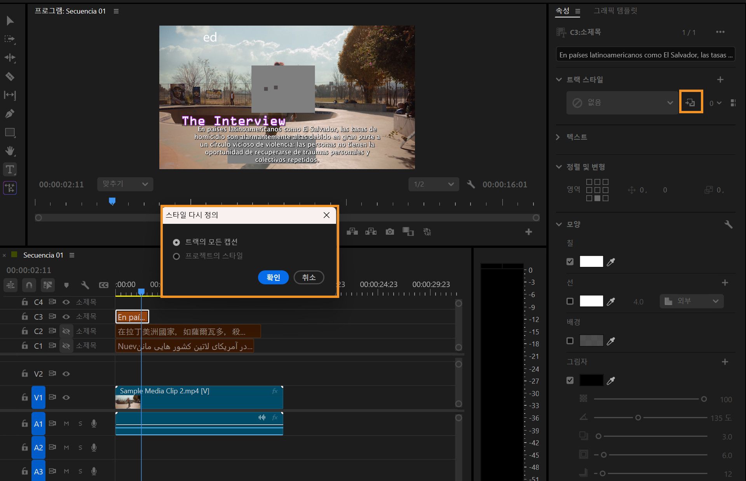Select the Type tool
This screenshot has width=746, height=481.
(x=10, y=169)
